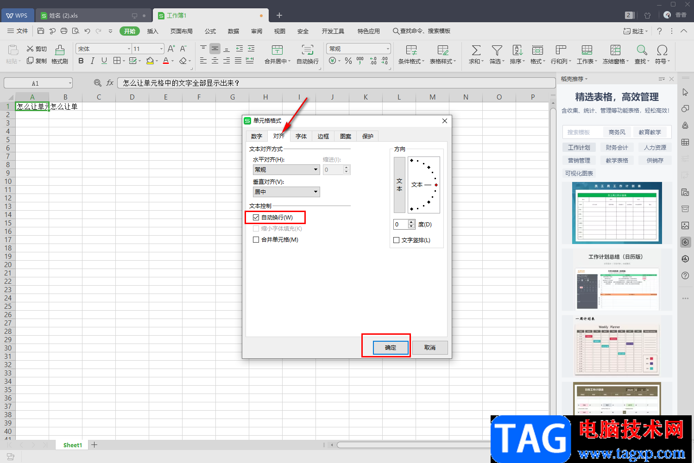Click the Save icon in quick toolbar
This screenshot has height=463, width=694.
41,31
